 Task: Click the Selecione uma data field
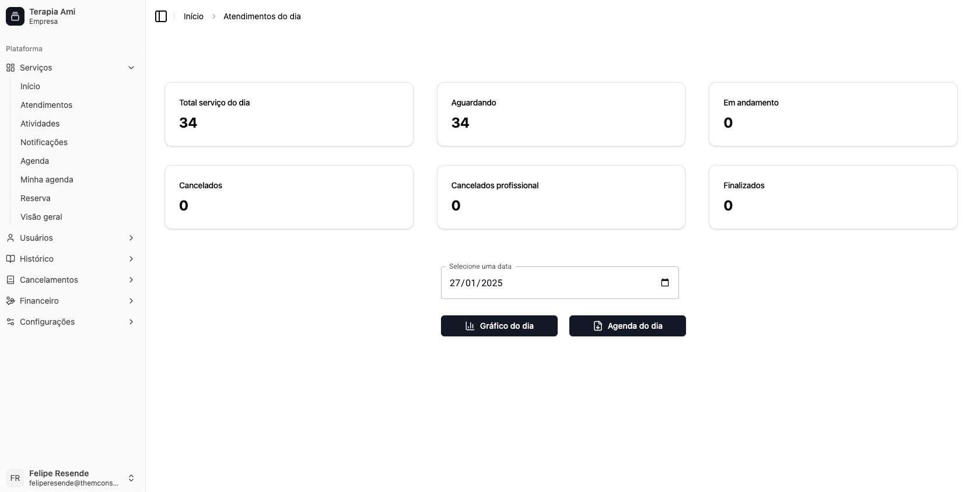point(548,283)
